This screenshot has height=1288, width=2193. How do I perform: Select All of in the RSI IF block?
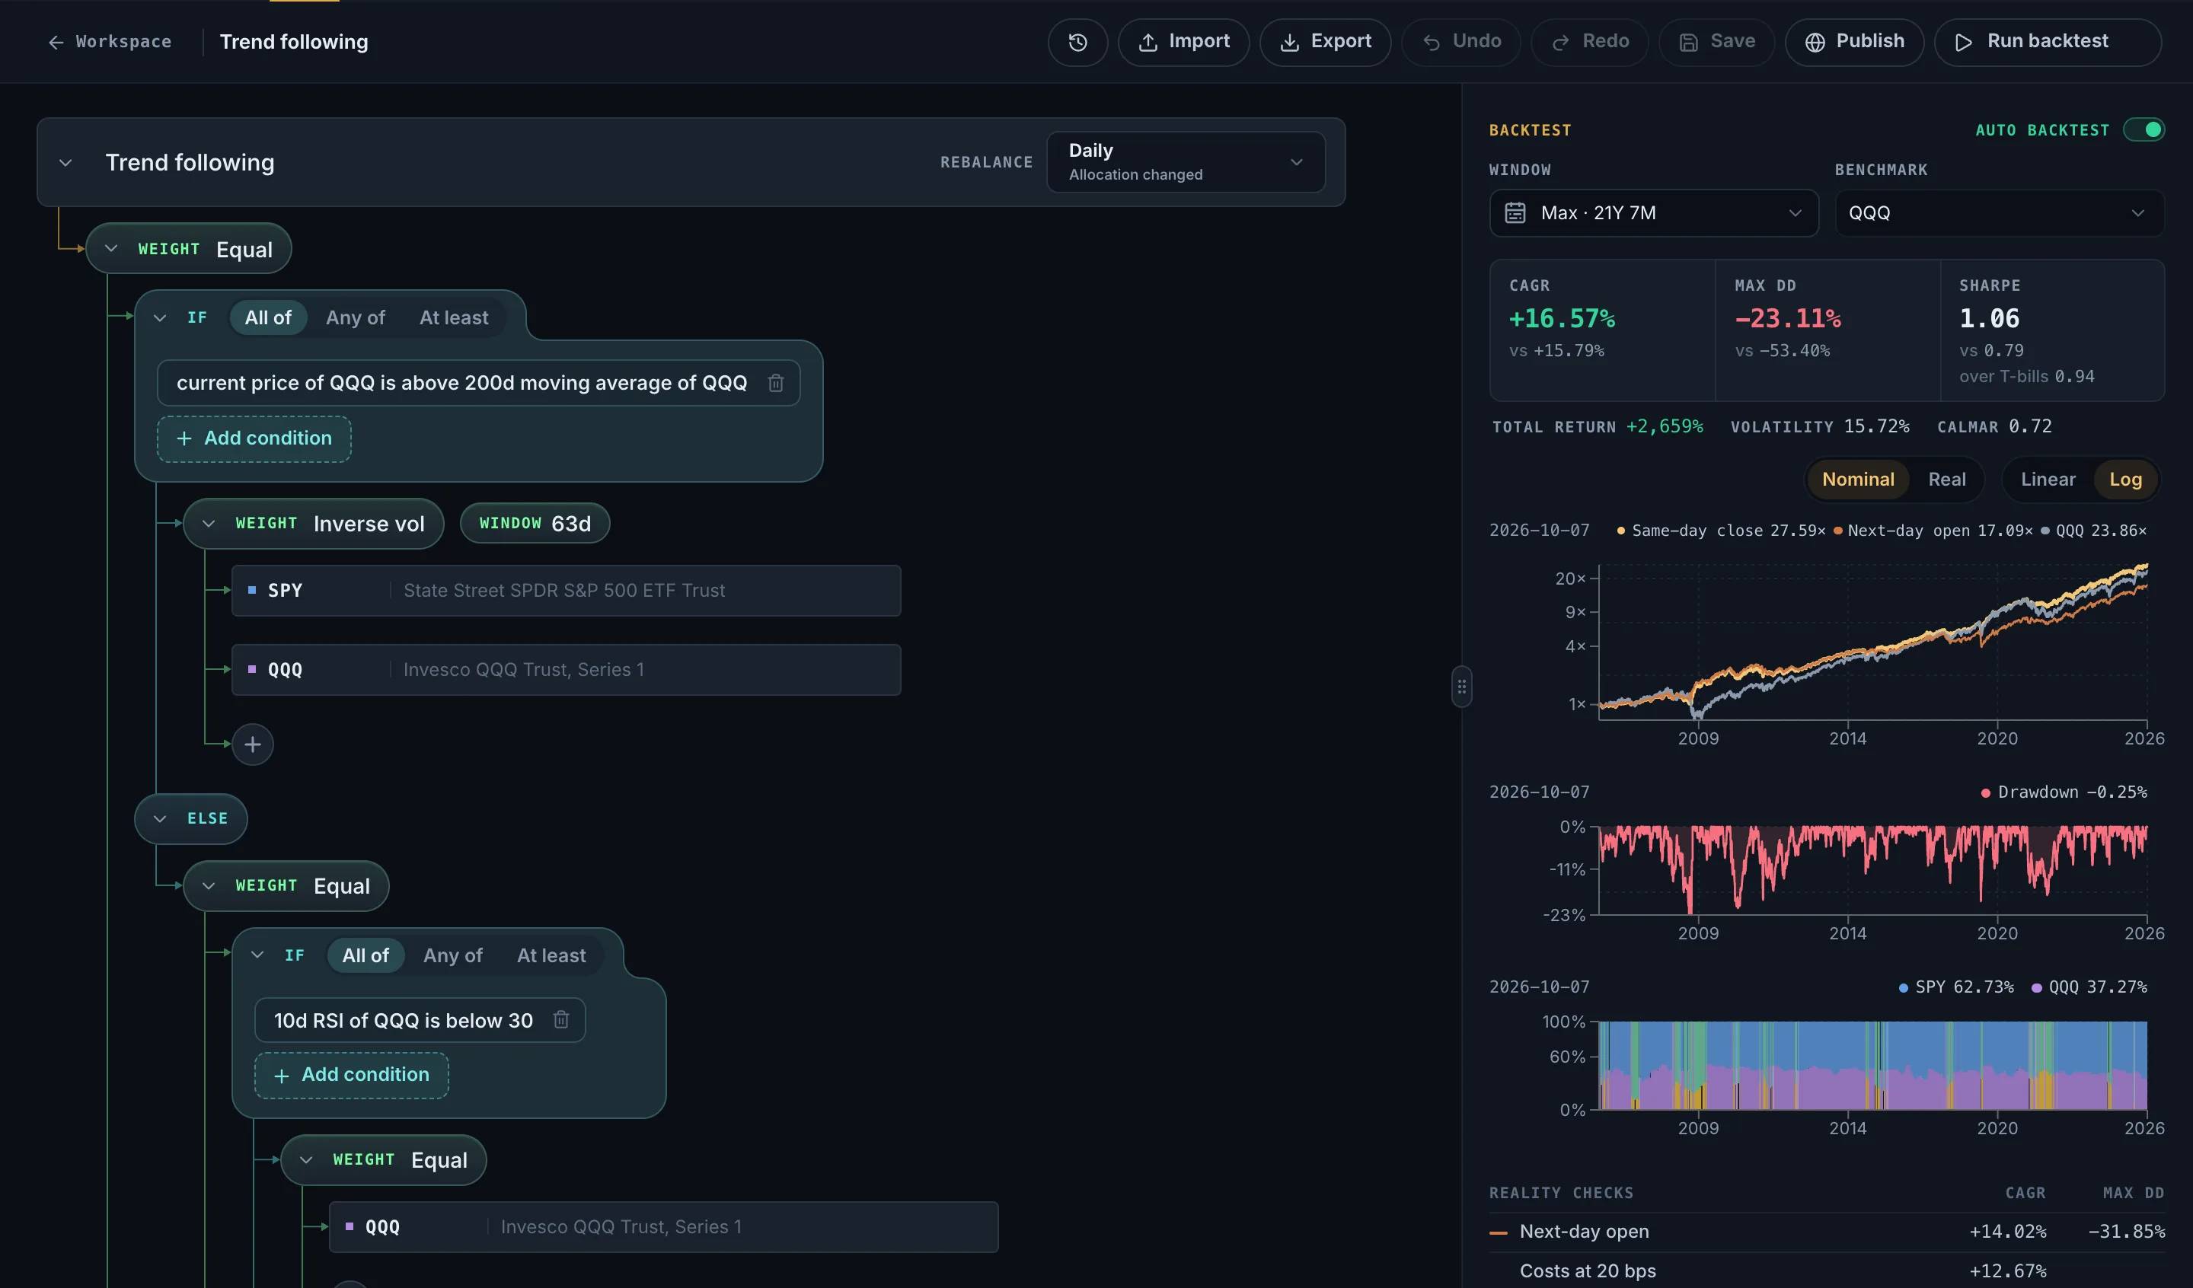coord(365,955)
